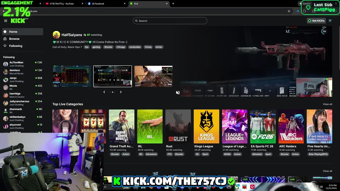Open the IRL category card

(x=150, y=127)
